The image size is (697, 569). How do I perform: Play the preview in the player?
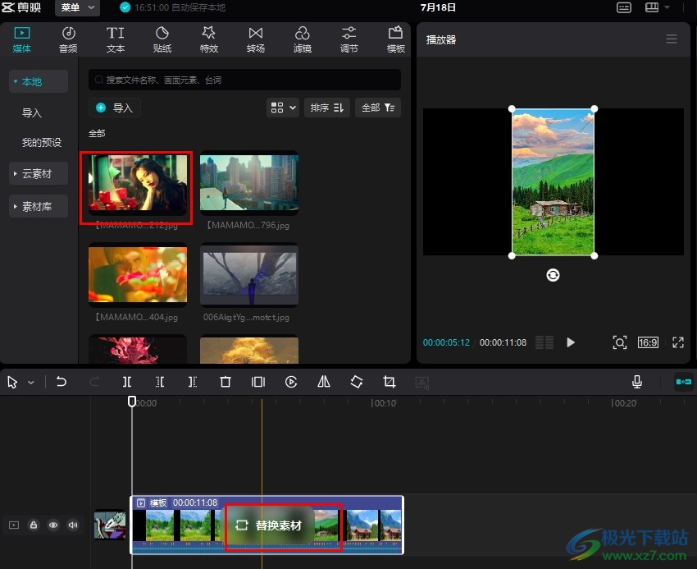571,342
